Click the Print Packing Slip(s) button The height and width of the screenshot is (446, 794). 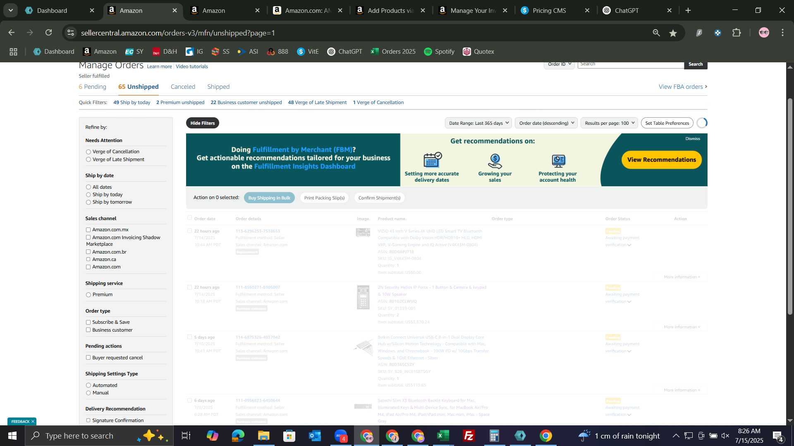(x=324, y=198)
